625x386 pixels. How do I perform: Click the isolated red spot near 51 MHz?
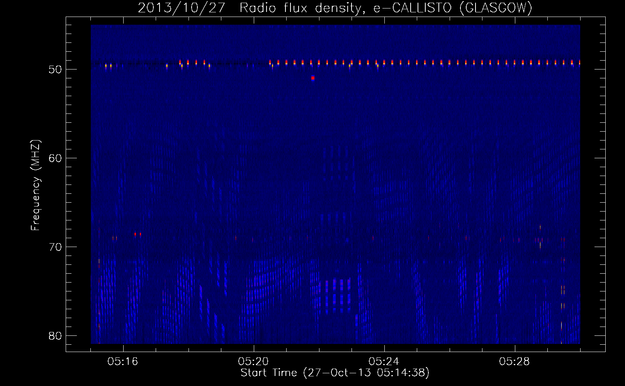[x=313, y=78]
